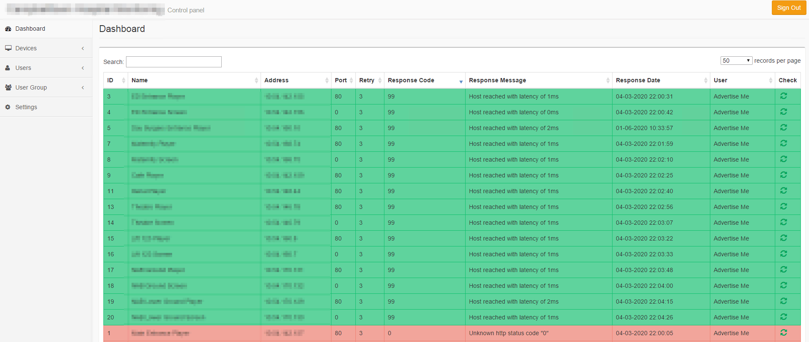Open the records per page dropdown
809x342 pixels.
(x=736, y=61)
